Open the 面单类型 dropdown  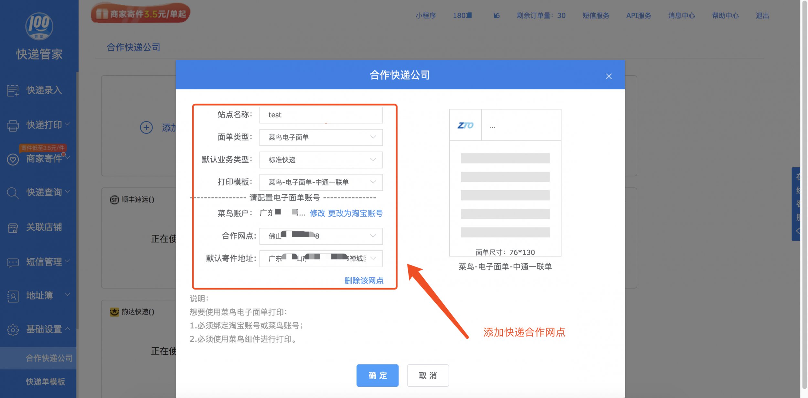[x=321, y=137]
